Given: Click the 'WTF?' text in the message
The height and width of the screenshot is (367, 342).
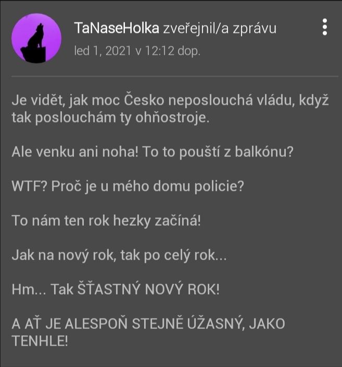Looking at the screenshot, I should [30, 186].
